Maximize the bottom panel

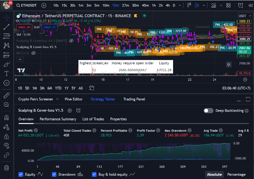point(248,99)
